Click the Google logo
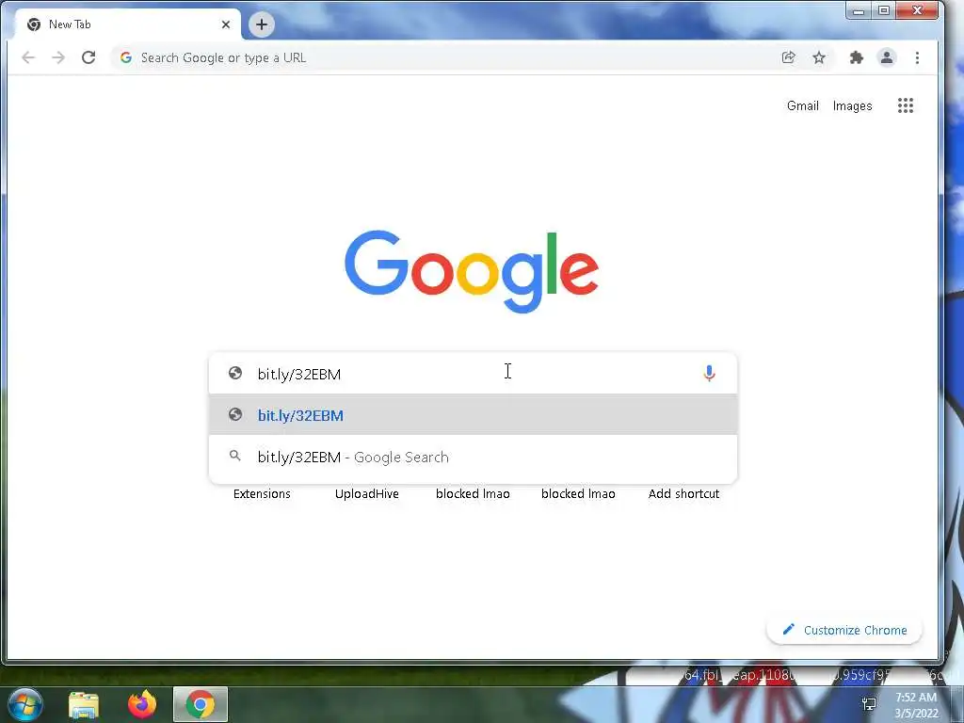Image resolution: width=964 pixels, height=723 pixels. click(x=472, y=271)
